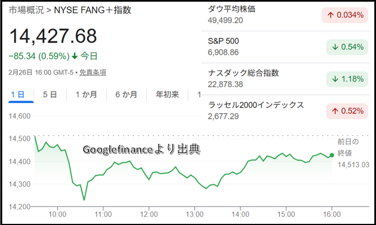Viewport: 376px width, 225px height.
Task: Click the 市場概況 breadcrumb link
Action: point(24,11)
